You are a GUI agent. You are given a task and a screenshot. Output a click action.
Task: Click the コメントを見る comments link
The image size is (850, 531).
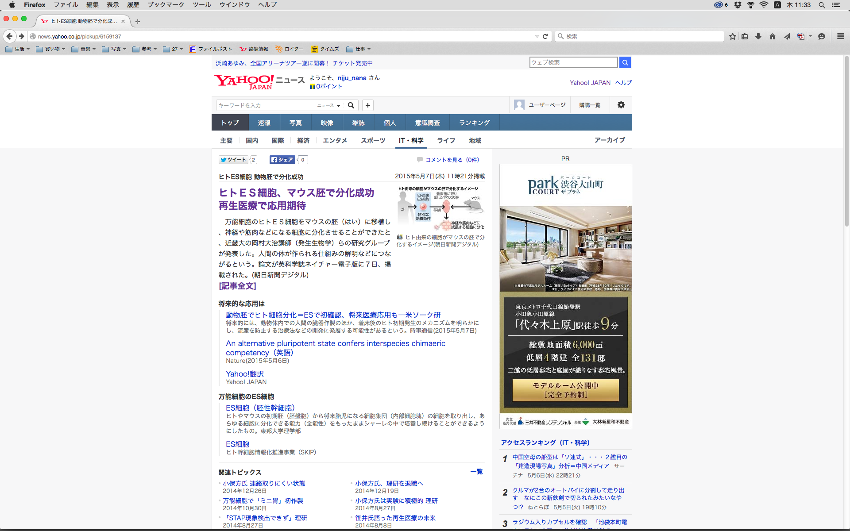(452, 160)
